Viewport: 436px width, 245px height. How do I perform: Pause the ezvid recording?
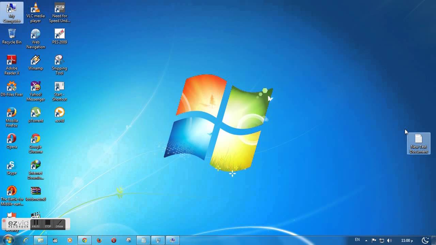click(36, 224)
